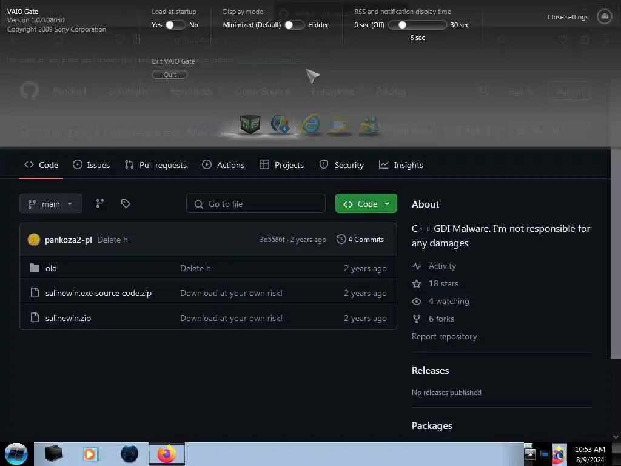Open the mail envelope icon in VAIO Gate dock
Screen dimensions: 621x466
click(x=340, y=125)
